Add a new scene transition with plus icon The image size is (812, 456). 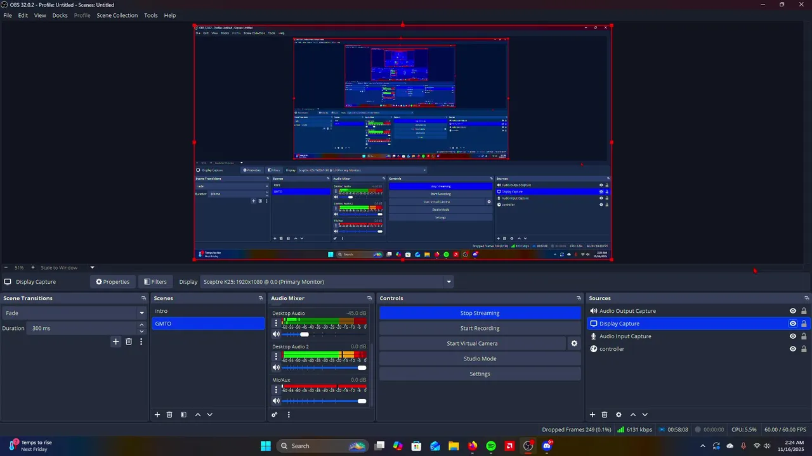(x=115, y=341)
